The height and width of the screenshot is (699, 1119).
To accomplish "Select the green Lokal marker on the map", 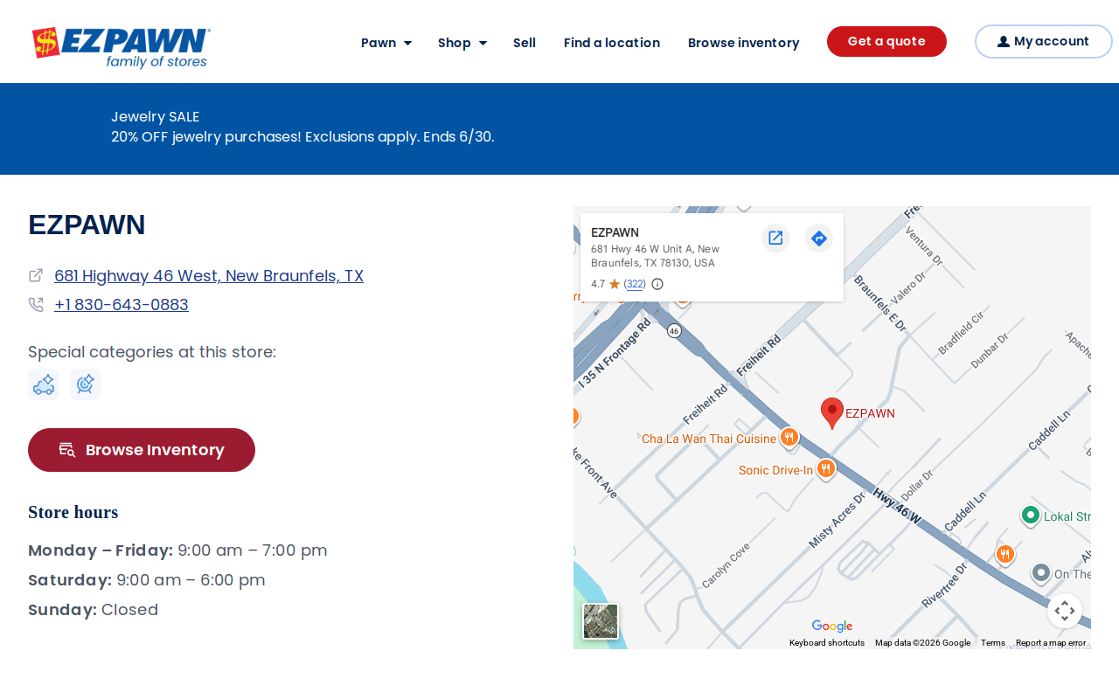I will pyautogui.click(x=1031, y=516).
